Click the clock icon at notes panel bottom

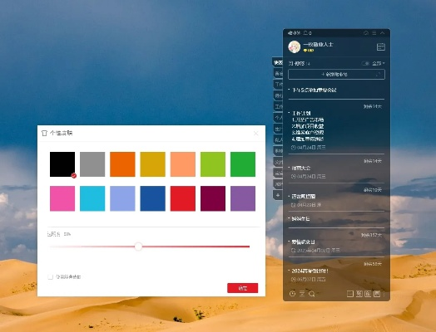[x=292, y=294]
